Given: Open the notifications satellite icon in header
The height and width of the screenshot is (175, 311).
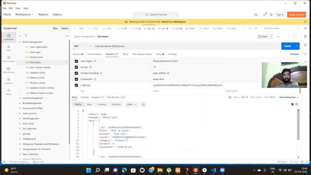Looking at the screenshot, I should tap(265, 15).
